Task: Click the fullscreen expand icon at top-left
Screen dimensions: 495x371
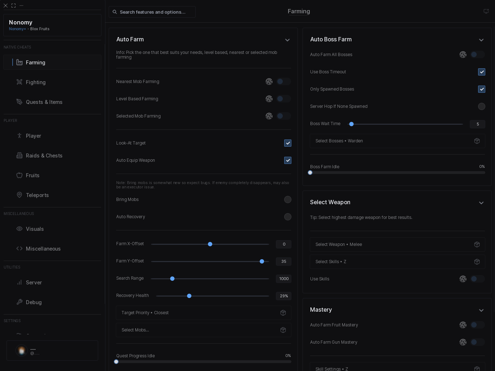Action: click(13, 5)
